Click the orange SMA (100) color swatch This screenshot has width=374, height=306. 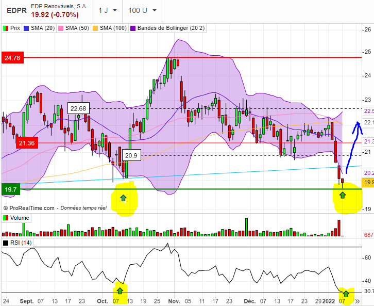pos(95,28)
